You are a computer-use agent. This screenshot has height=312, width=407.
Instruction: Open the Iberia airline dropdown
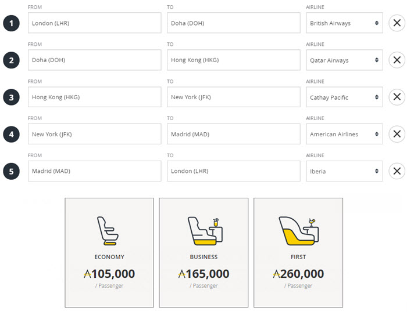point(344,171)
